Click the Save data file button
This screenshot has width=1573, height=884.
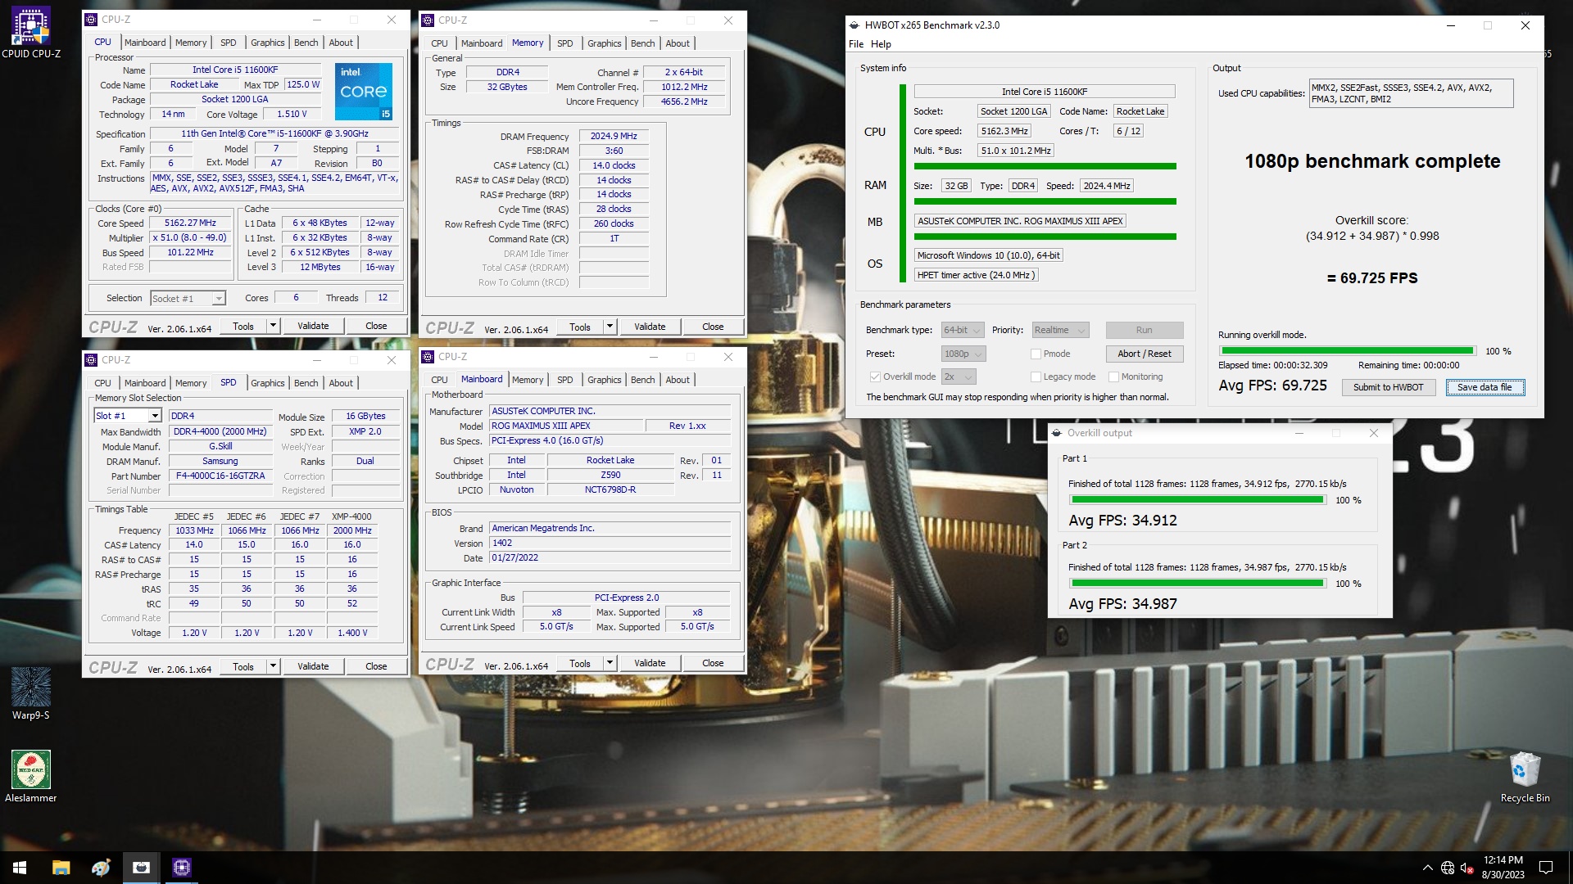[x=1485, y=387]
